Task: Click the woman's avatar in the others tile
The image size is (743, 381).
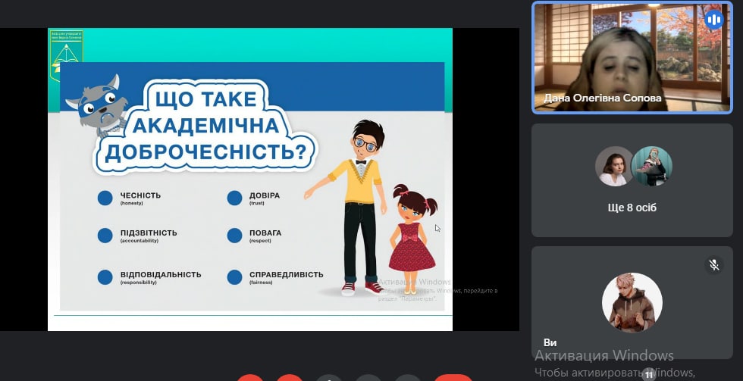Action: click(x=613, y=167)
